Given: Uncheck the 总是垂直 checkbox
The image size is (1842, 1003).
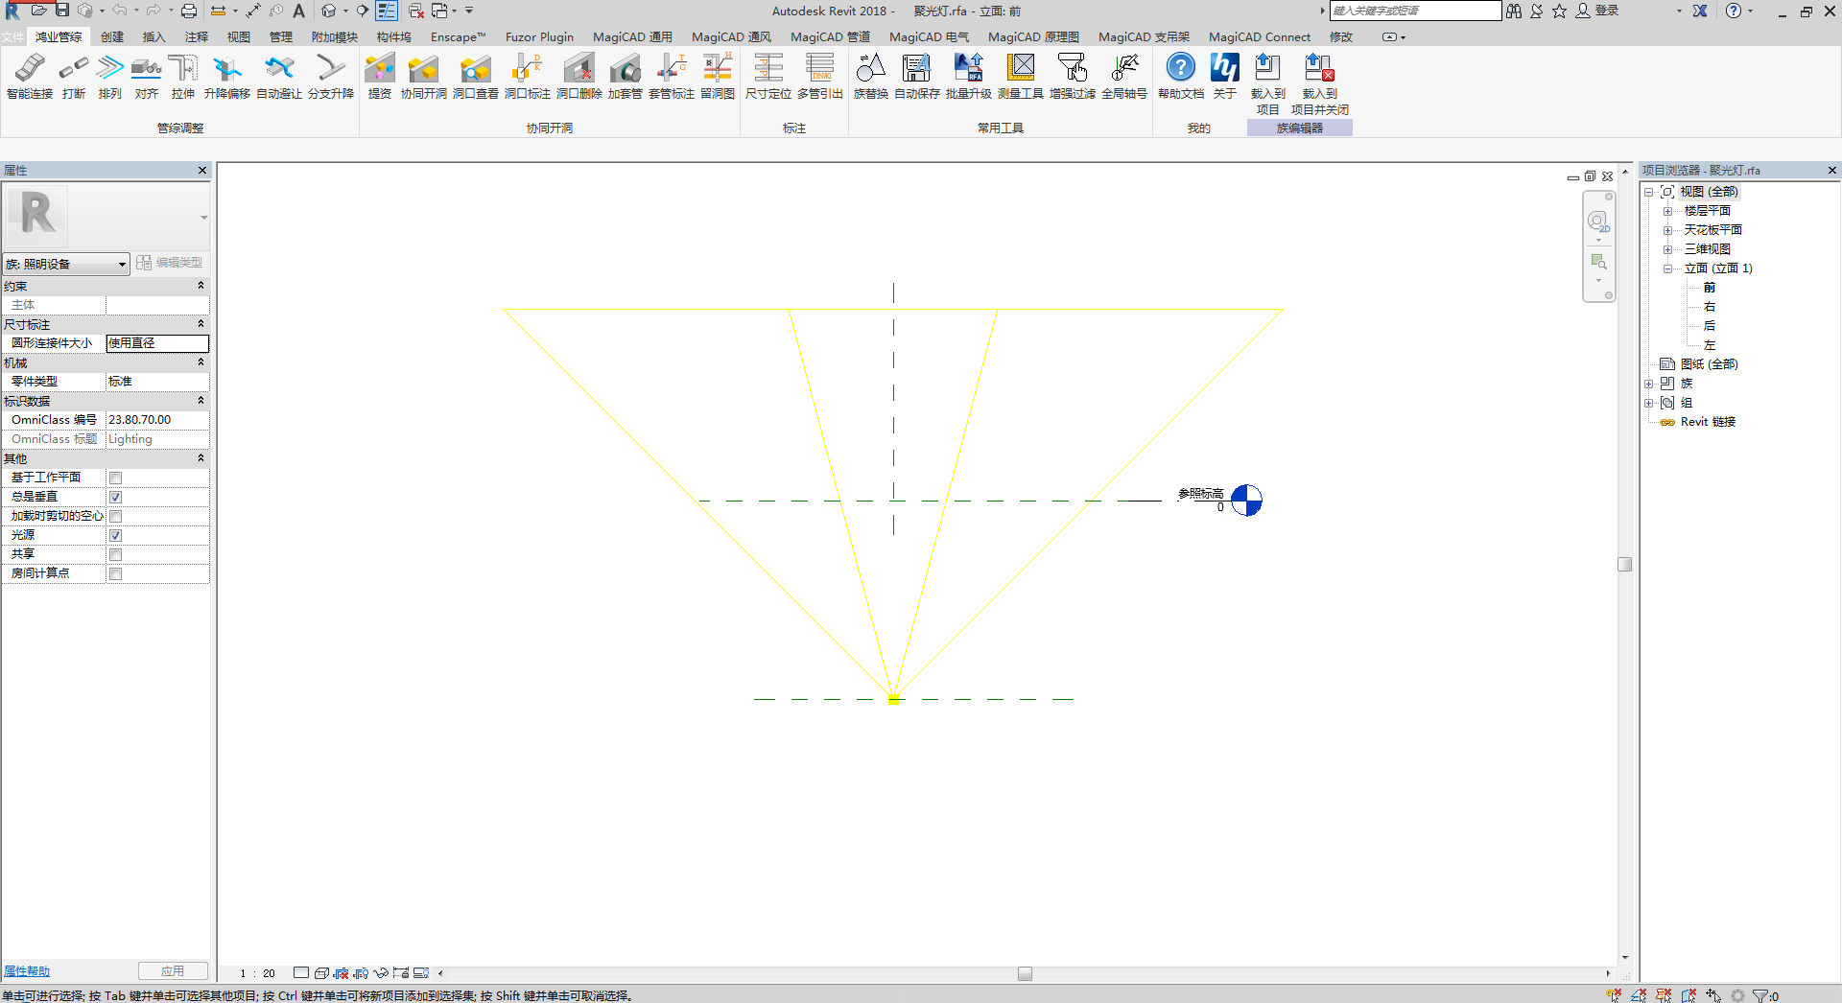Looking at the screenshot, I should tap(115, 497).
